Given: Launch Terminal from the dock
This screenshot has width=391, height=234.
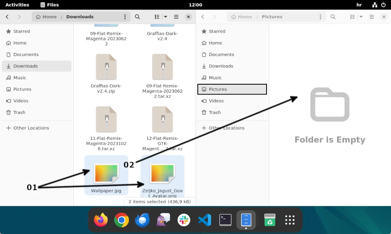Looking at the screenshot, I should [x=225, y=220].
